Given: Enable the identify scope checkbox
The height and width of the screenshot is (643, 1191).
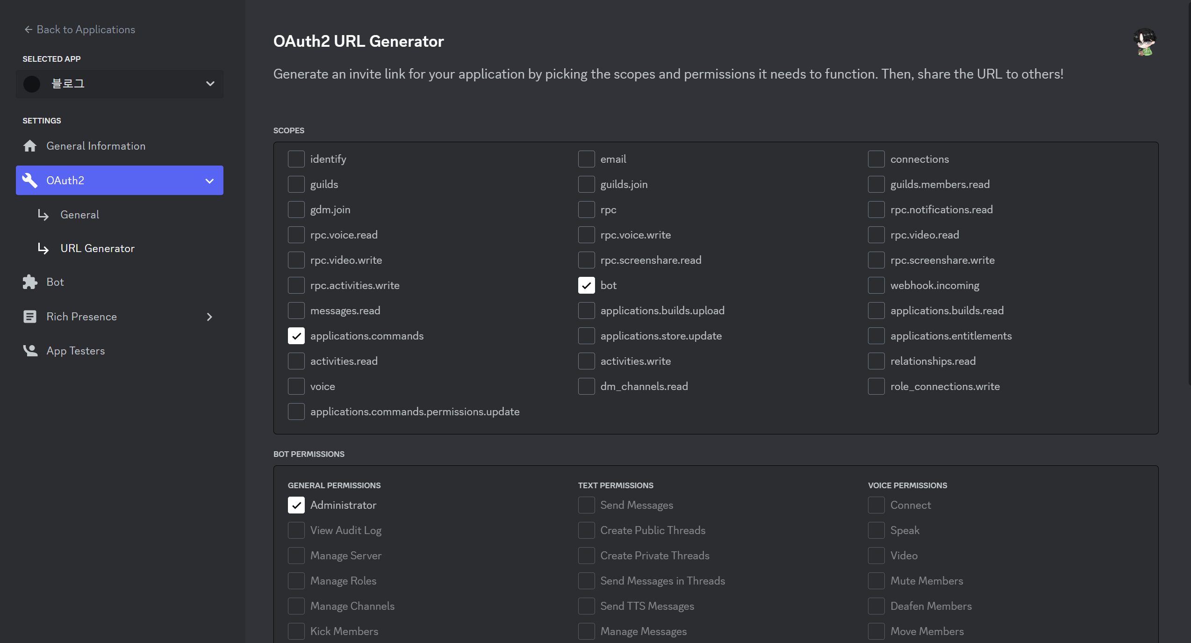Looking at the screenshot, I should tap(296, 159).
